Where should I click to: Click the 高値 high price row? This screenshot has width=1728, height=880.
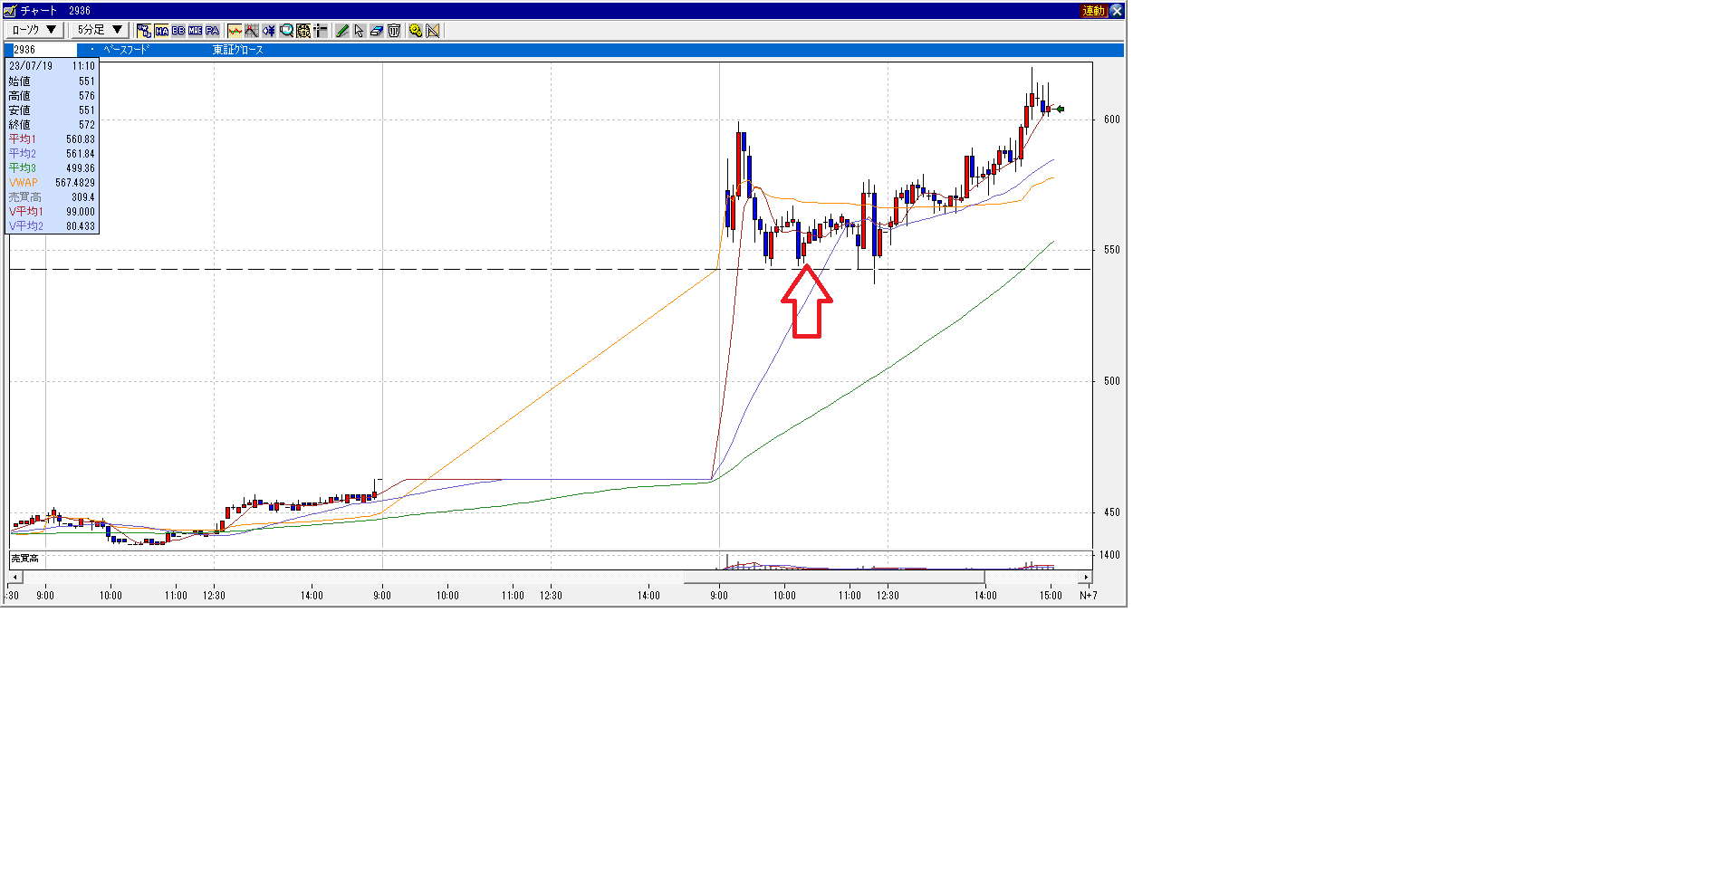click(52, 96)
